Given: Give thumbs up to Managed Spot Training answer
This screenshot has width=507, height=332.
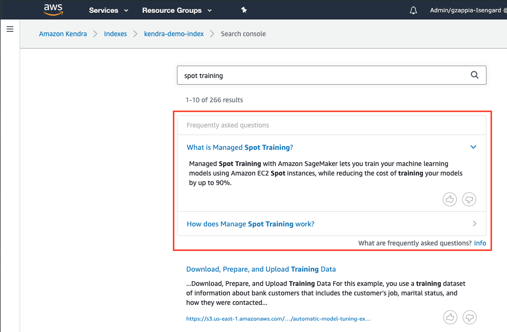Looking at the screenshot, I should point(450,199).
